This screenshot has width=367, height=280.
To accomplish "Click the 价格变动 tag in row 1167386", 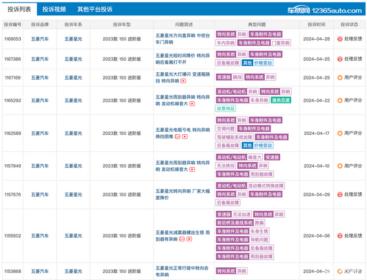I will point(263,63).
